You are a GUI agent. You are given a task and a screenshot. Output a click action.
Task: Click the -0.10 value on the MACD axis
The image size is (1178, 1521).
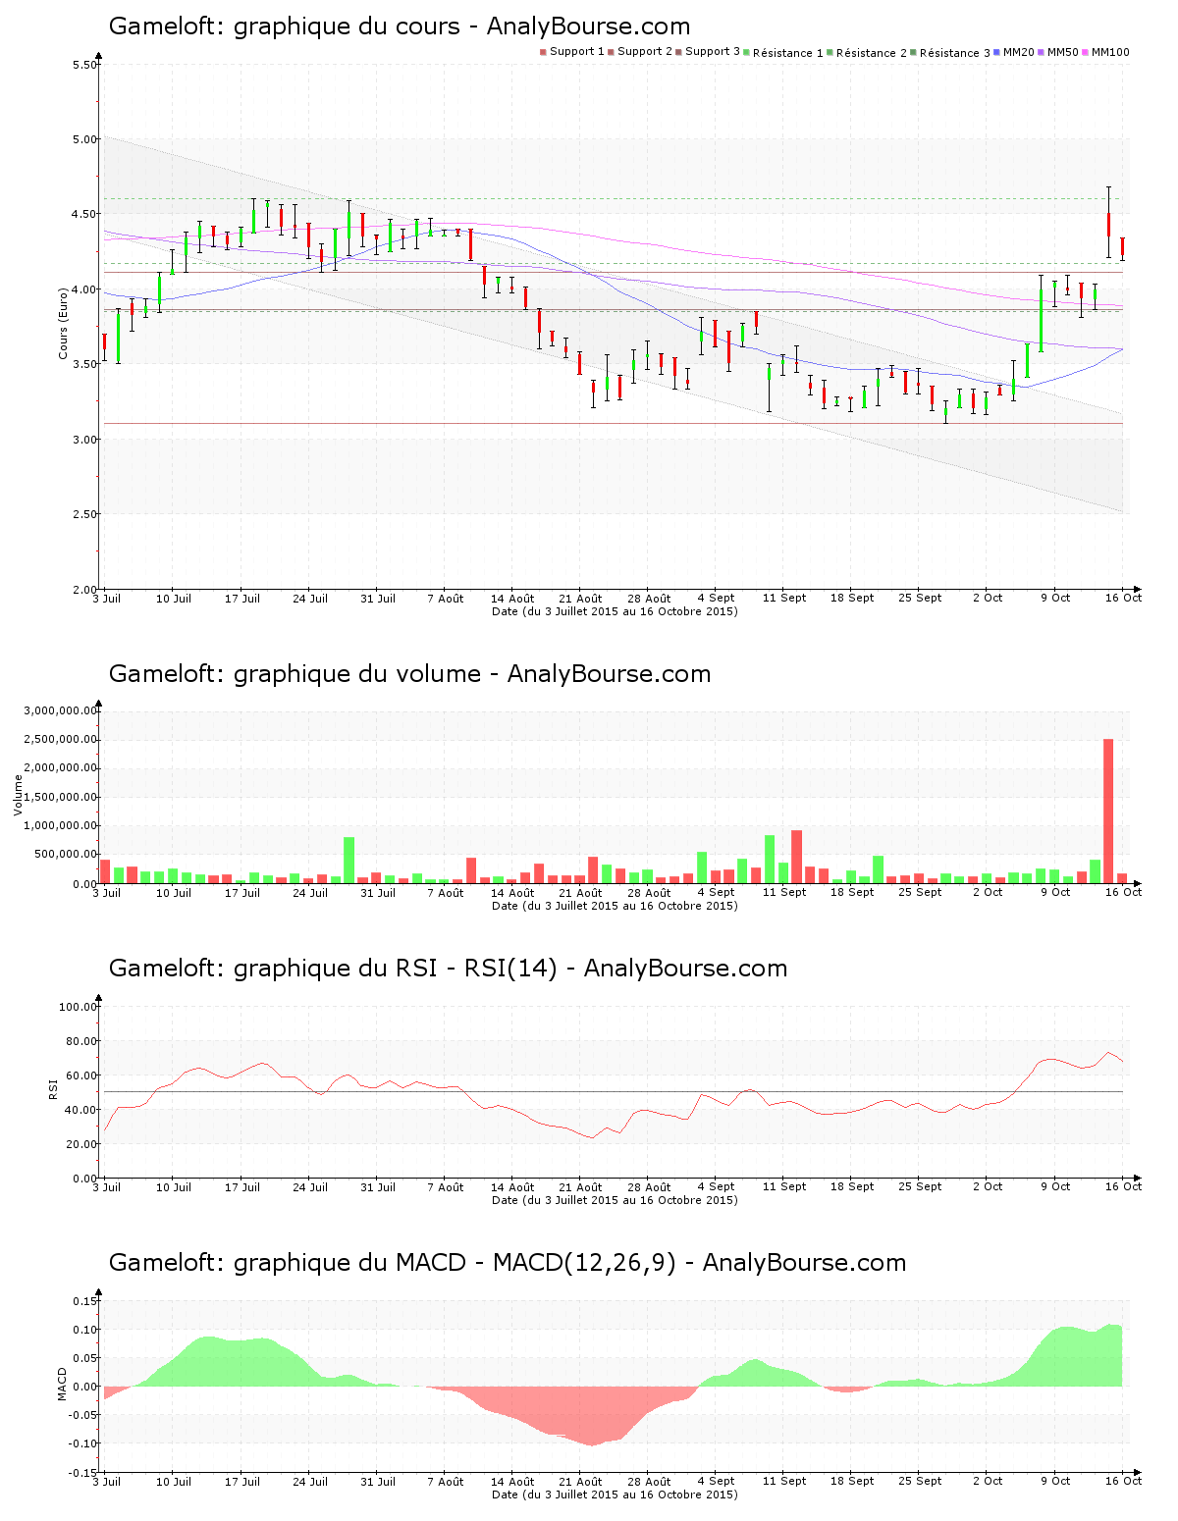click(x=83, y=1443)
